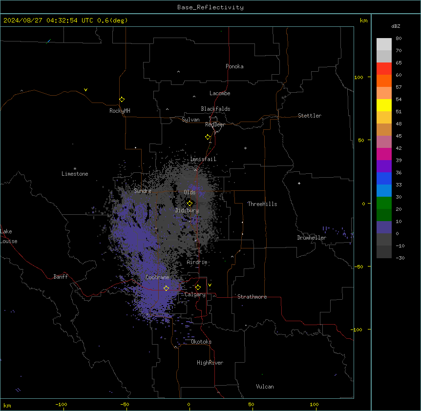Click the blue 36 dBZ legend swatch

(x=384, y=178)
